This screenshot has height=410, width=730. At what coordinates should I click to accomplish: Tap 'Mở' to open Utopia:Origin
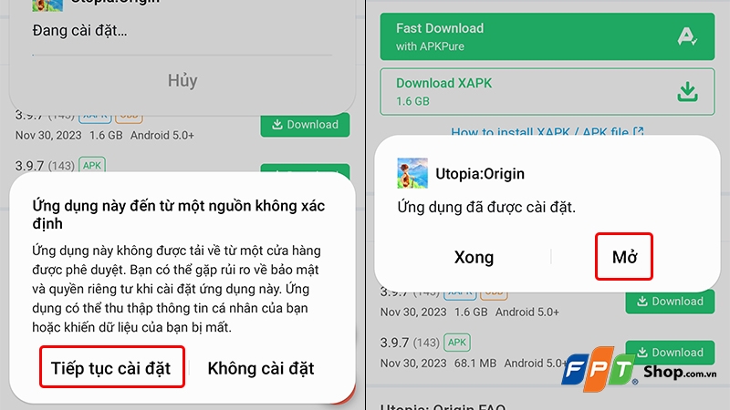(624, 257)
